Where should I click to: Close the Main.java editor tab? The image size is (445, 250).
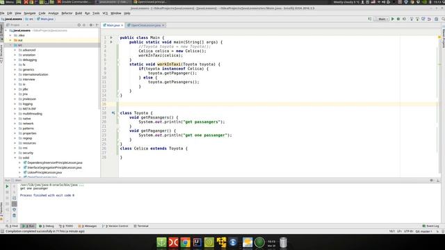[122, 26]
